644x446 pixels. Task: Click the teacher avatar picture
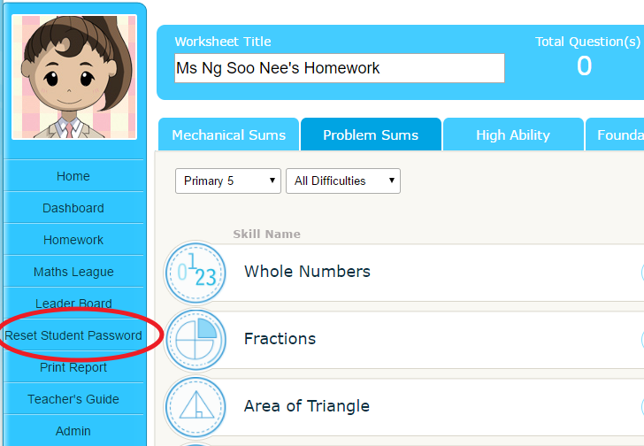point(74,77)
